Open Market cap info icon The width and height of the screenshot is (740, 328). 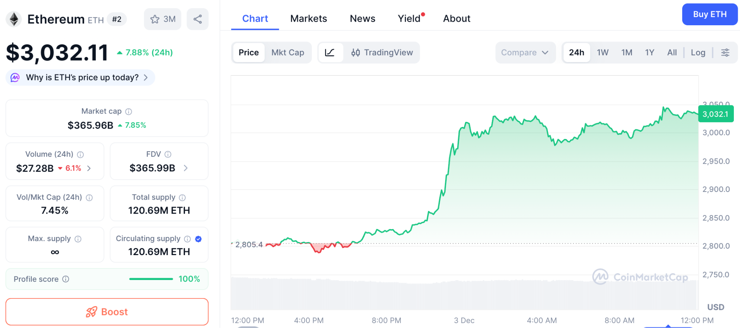[x=129, y=111]
